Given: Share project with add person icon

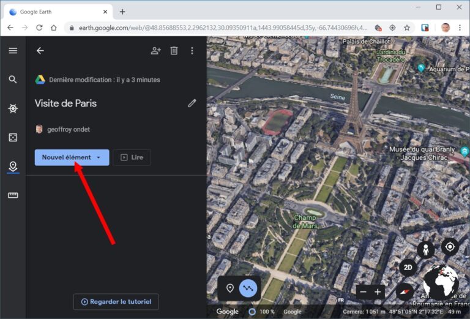Looking at the screenshot, I should pyautogui.click(x=156, y=51).
